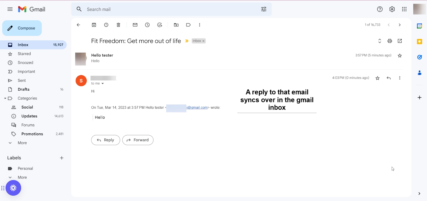This screenshot has height=201, width=427.
Task: Mark conversation as unread
Action: tap(135, 25)
